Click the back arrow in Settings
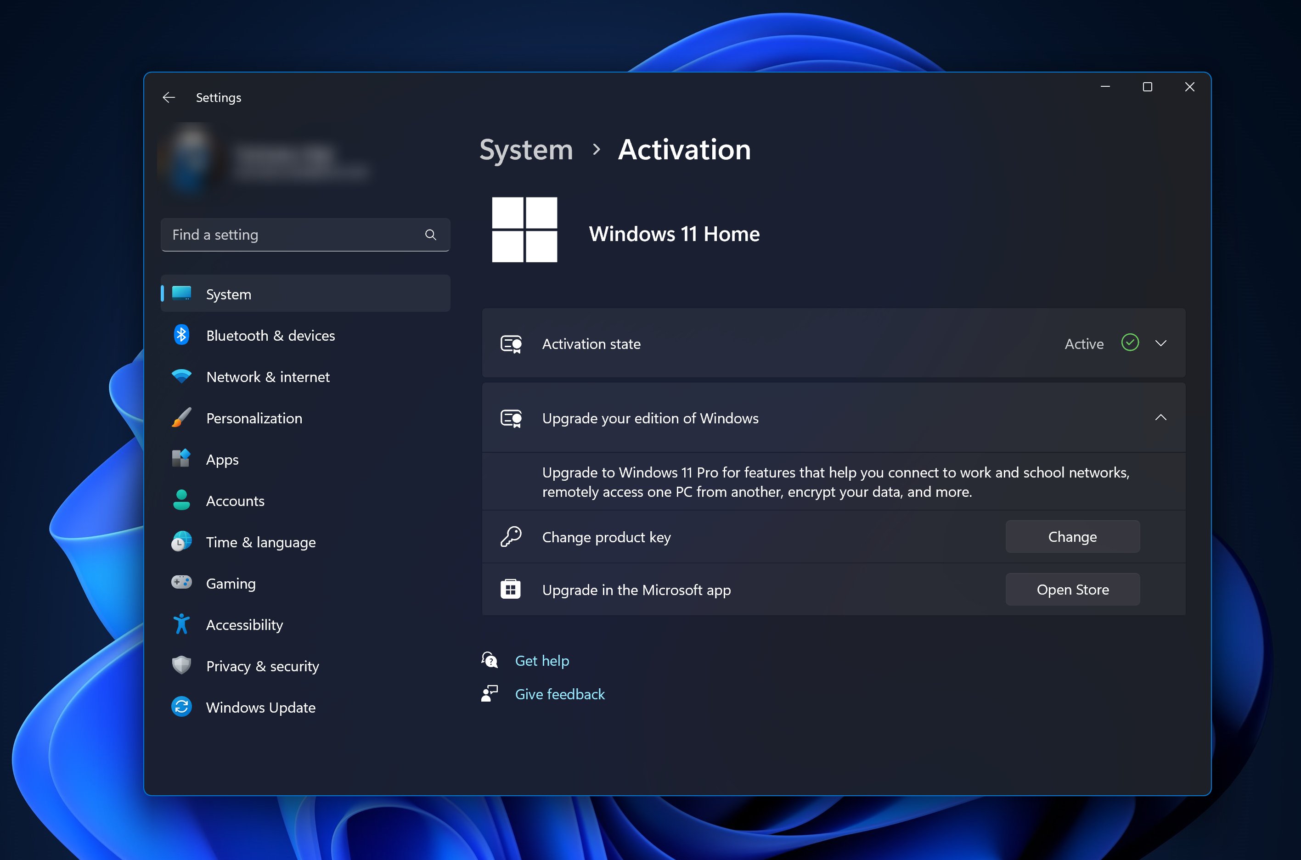 pyautogui.click(x=169, y=98)
